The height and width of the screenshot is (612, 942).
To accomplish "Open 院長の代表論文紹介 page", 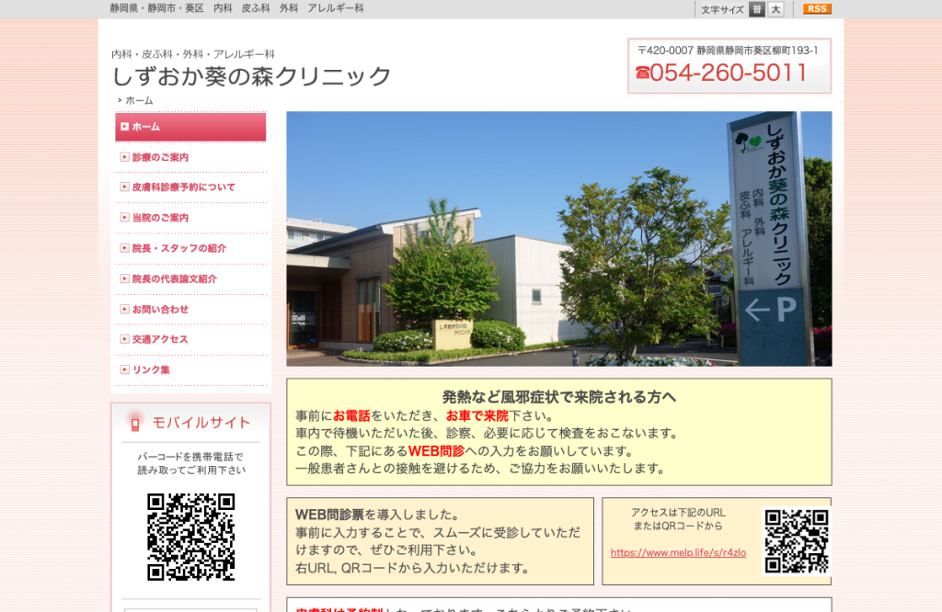I will 174,279.
